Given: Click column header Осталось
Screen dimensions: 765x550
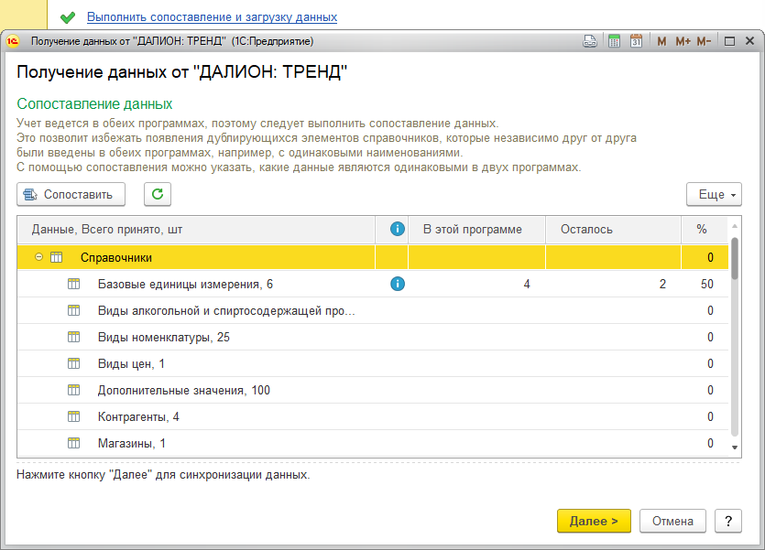Looking at the screenshot, I should [613, 230].
